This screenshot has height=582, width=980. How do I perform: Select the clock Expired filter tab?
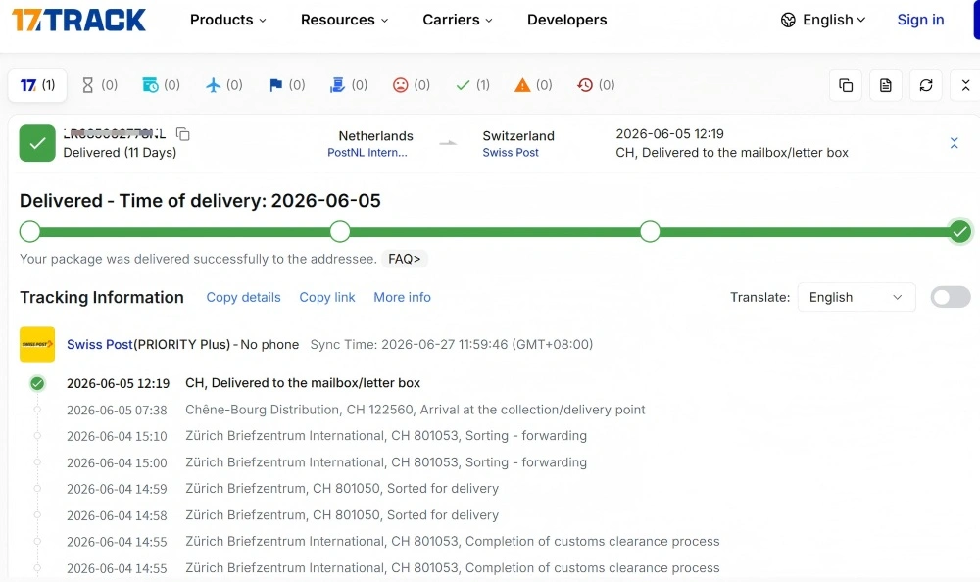point(596,85)
